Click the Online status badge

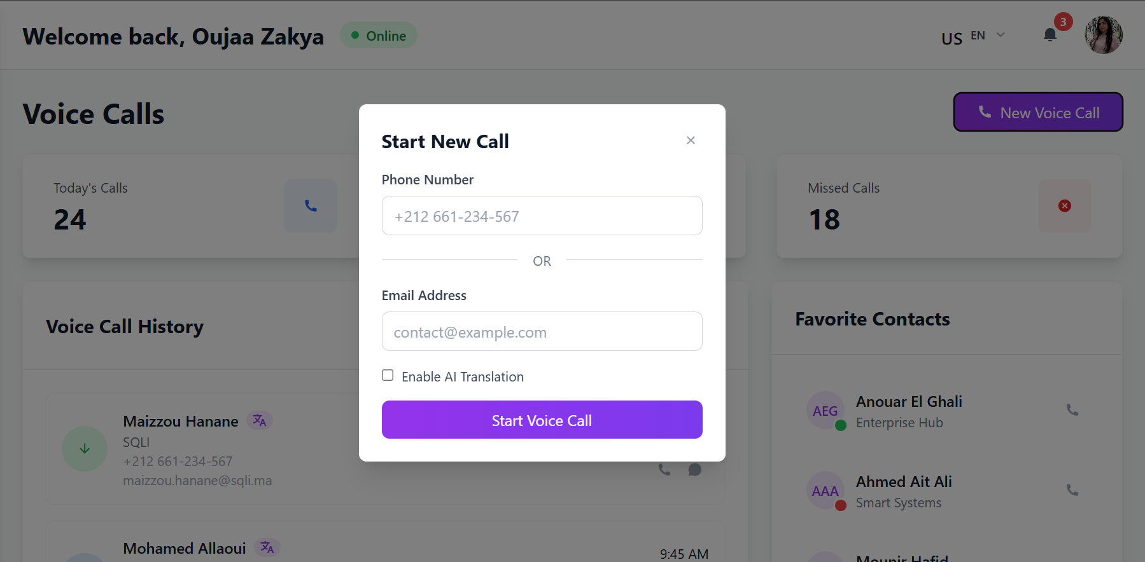(379, 36)
